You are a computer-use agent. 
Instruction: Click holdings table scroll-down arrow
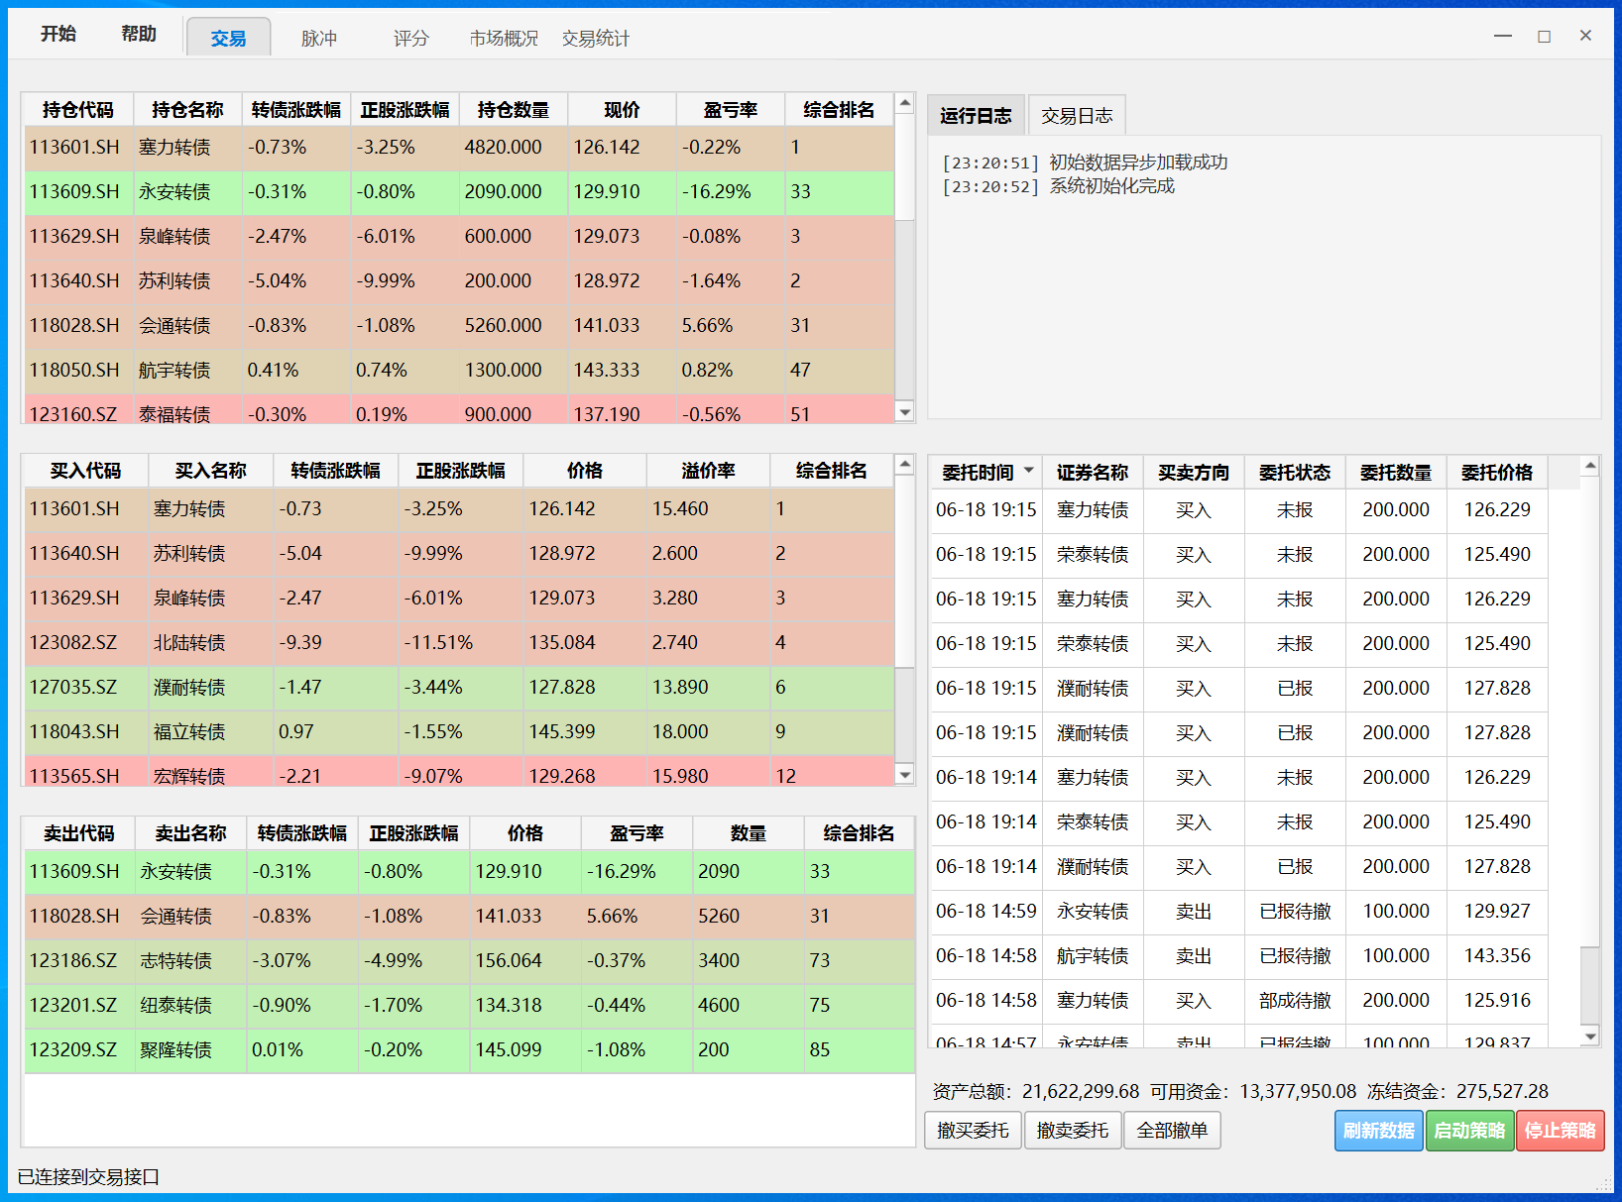pyautogui.click(x=904, y=411)
